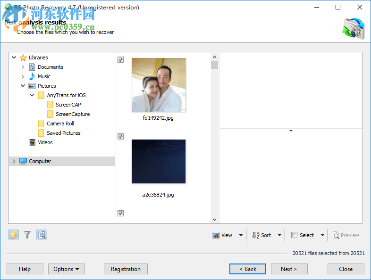Select the ScreenCAP folder label
Viewport: 371px width, 280px height.
click(68, 105)
